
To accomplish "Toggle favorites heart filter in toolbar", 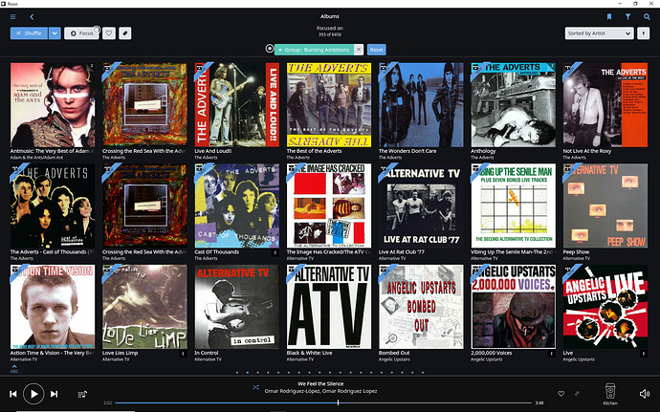I will [109, 33].
